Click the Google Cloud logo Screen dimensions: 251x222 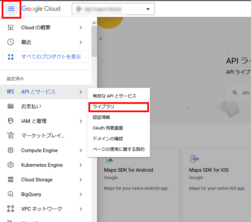(x=41, y=9)
